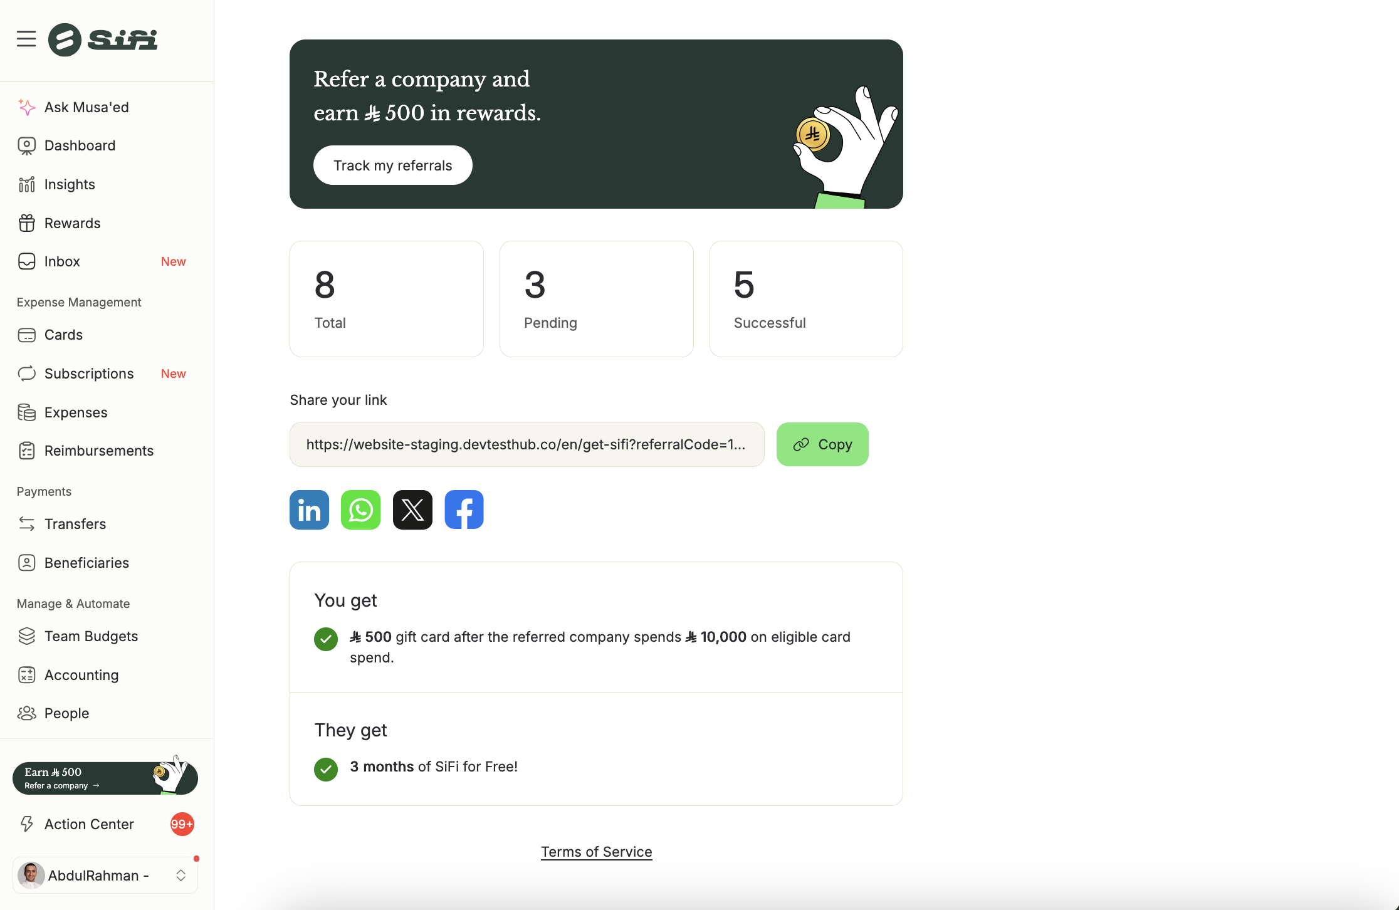This screenshot has width=1399, height=910.
Task: Click the Pending referrals card
Action: tap(597, 299)
